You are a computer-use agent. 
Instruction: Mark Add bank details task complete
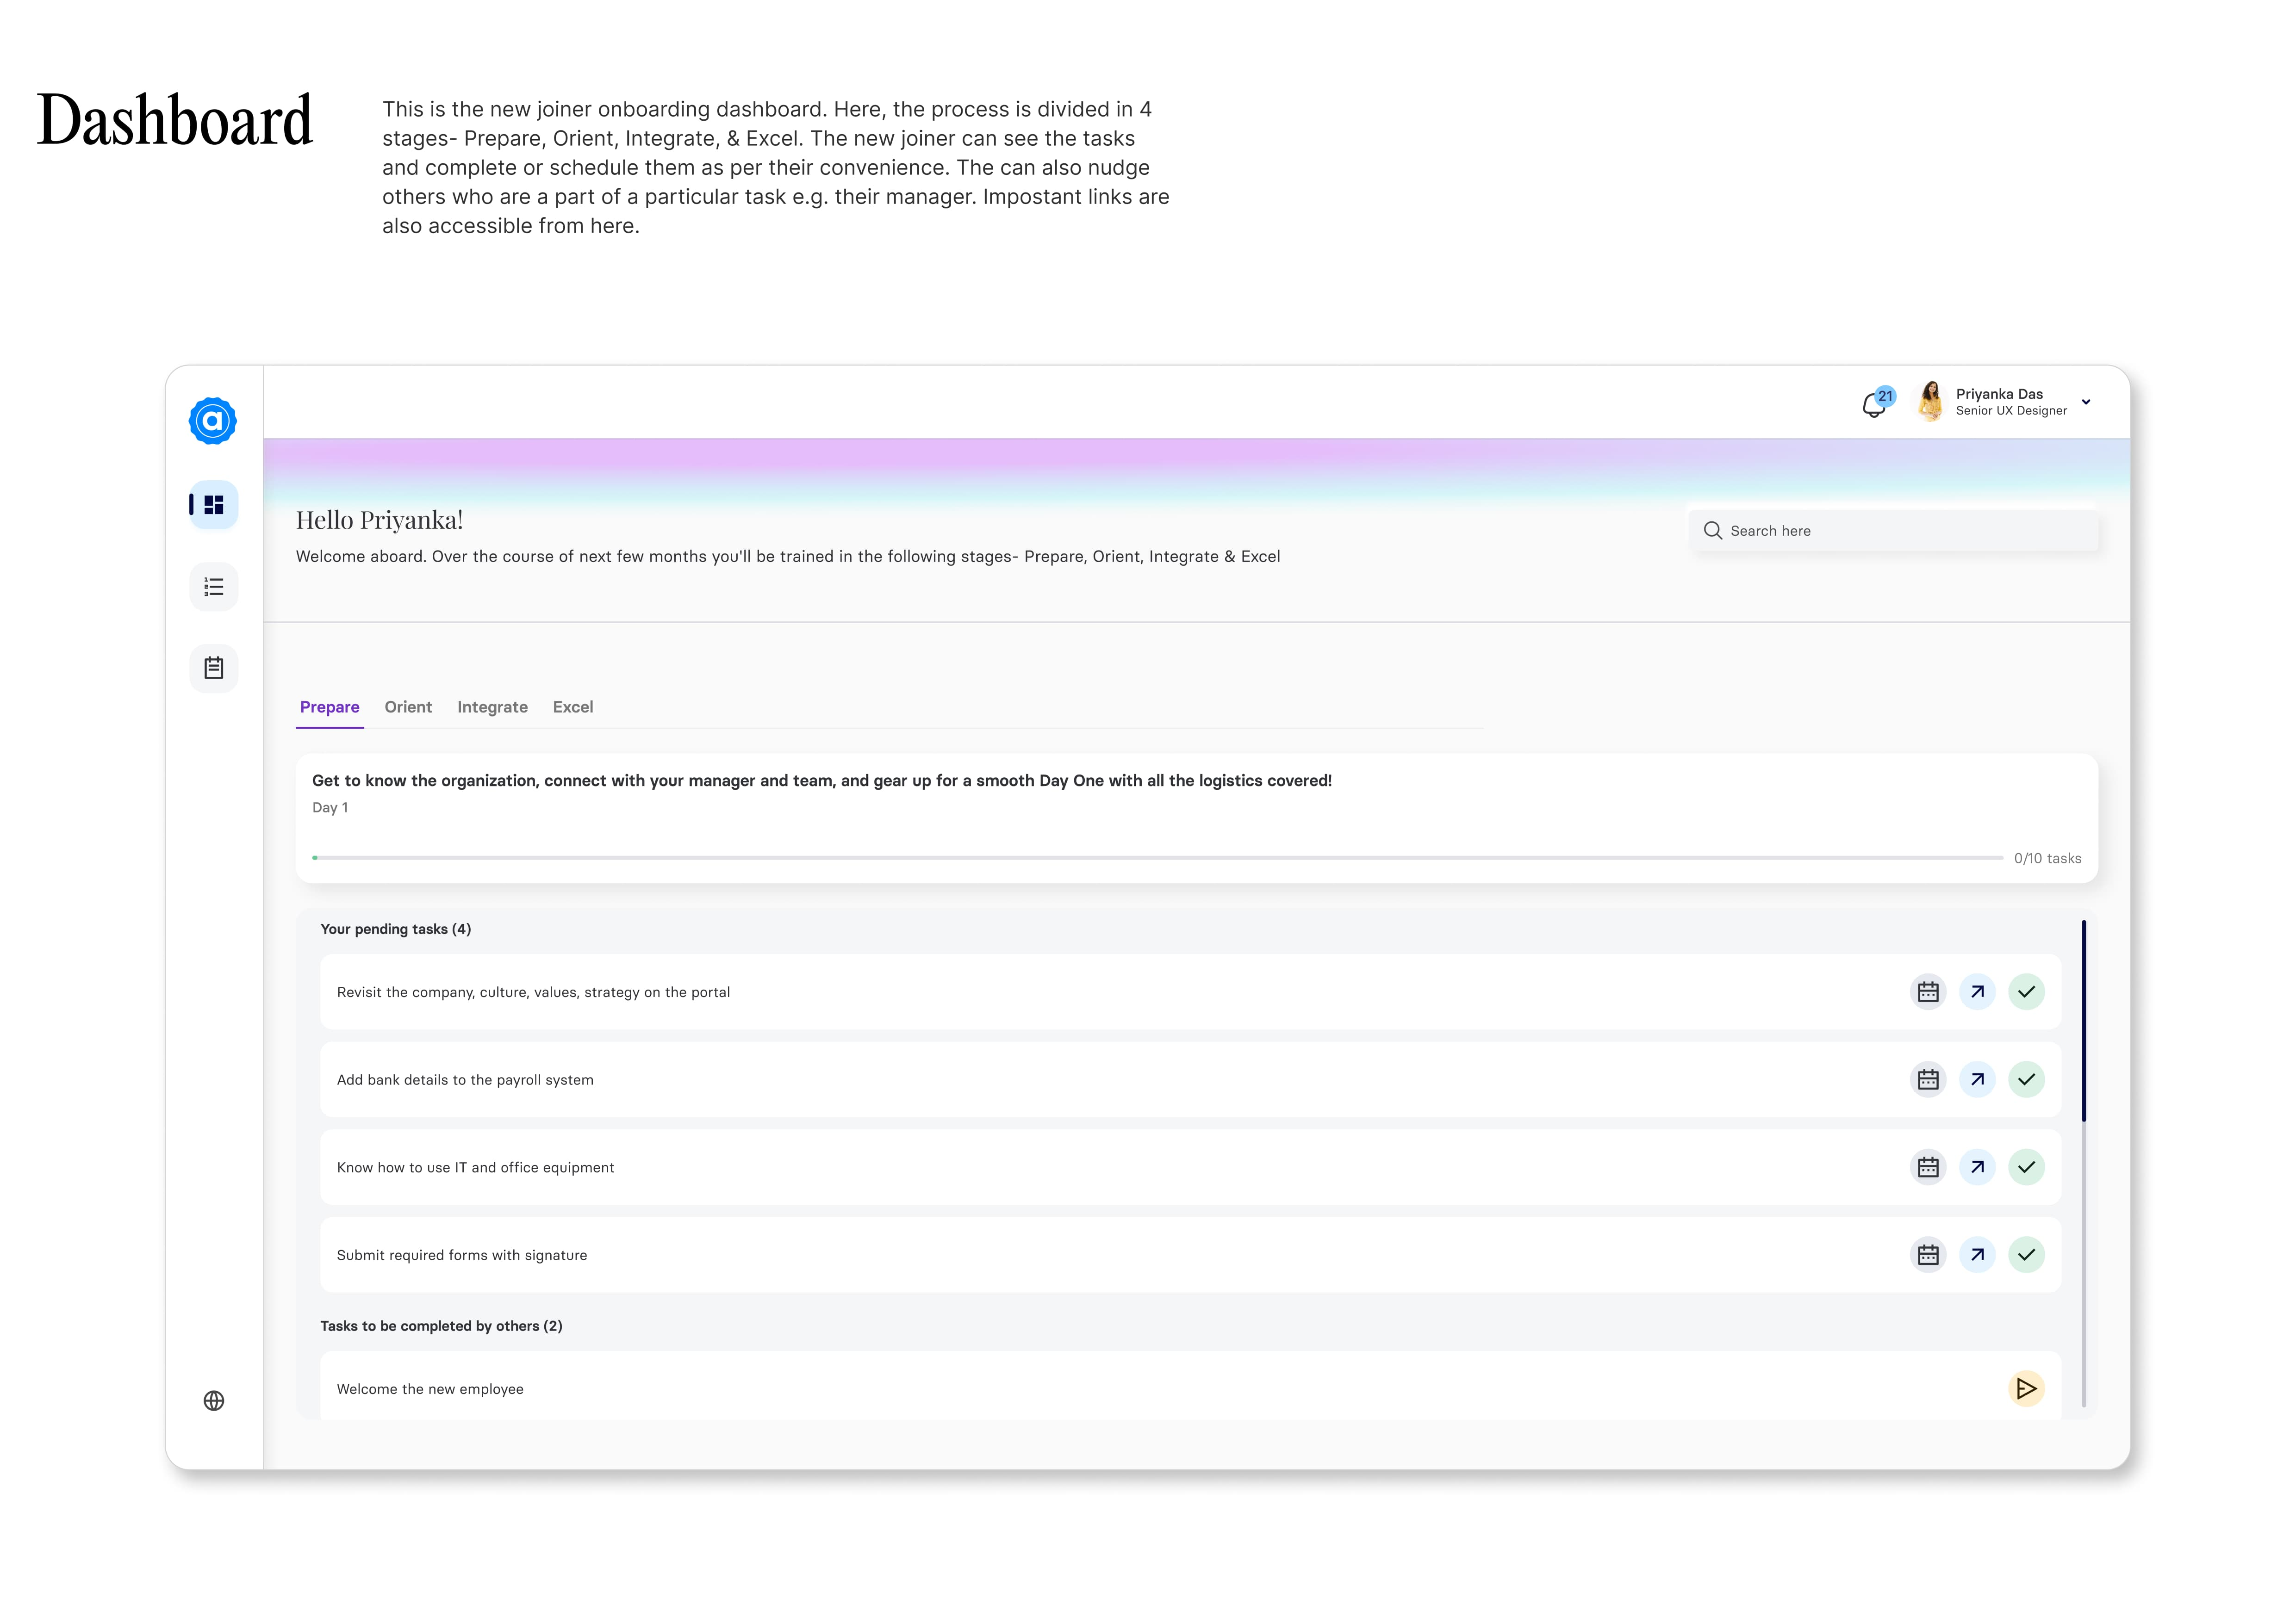coord(2026,1079)
